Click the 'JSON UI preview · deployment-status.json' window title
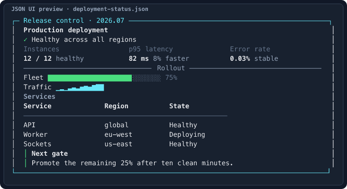This screenshot has width=347, height=189. (x=80, y=9)
